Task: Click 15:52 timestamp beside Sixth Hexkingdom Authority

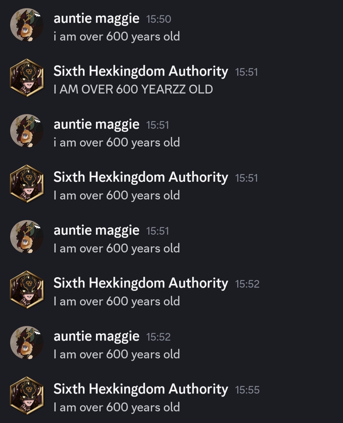Action: coord(247,284)
